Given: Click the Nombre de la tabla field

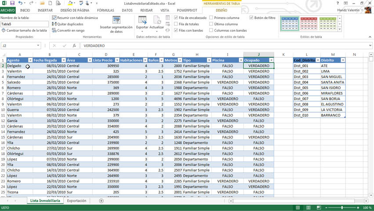Looking at the screenshot, I should [x=24, y=24].
